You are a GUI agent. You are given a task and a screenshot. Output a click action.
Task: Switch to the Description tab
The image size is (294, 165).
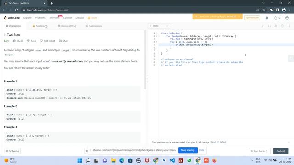tap(13, 26)
